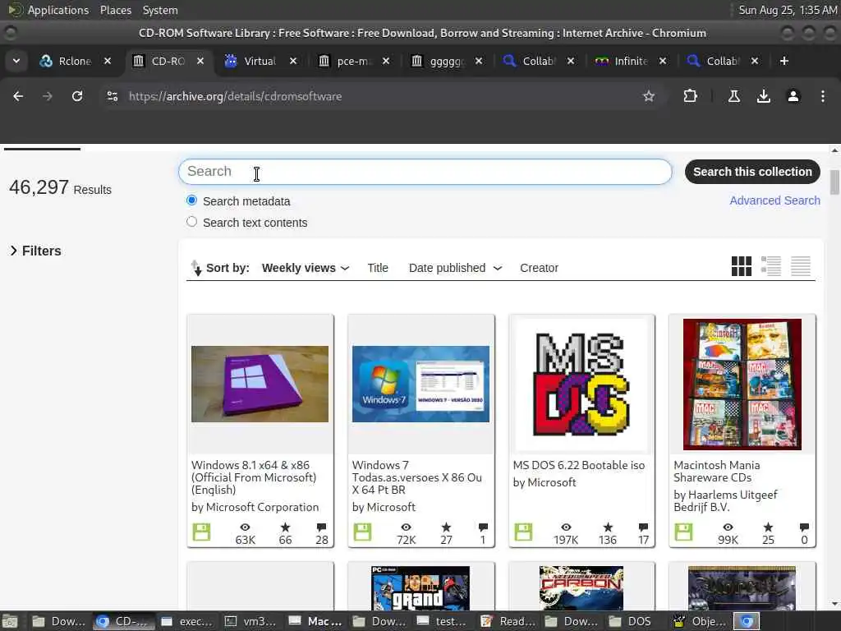The width and height of the screenshot is (841, 631).
Task: Open the Weekly views sort dropdown
Action: (x=306, y=268)
